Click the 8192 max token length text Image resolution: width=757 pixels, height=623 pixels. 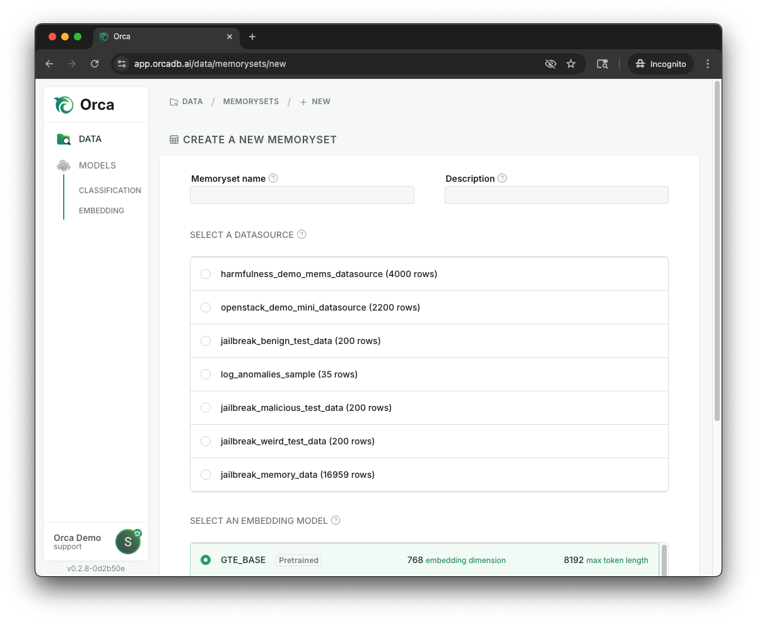tap(606, 560)
